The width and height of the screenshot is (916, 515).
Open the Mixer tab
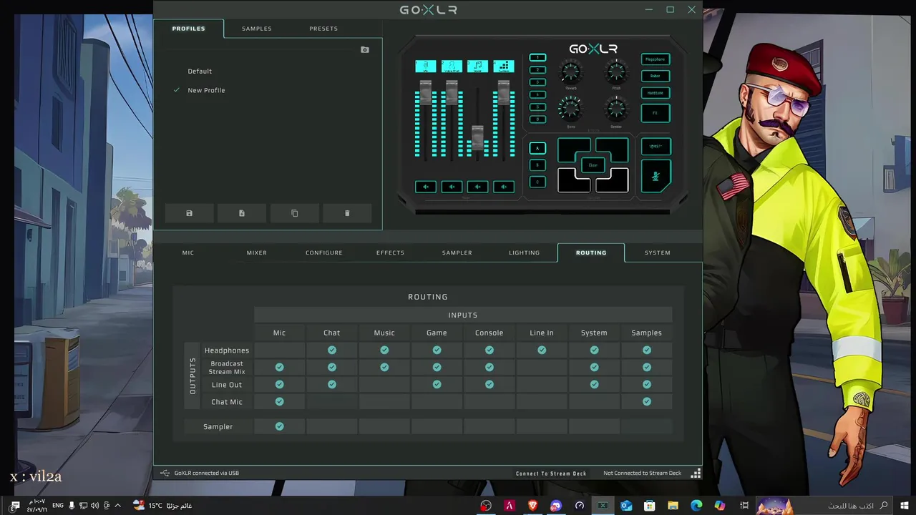257,252
